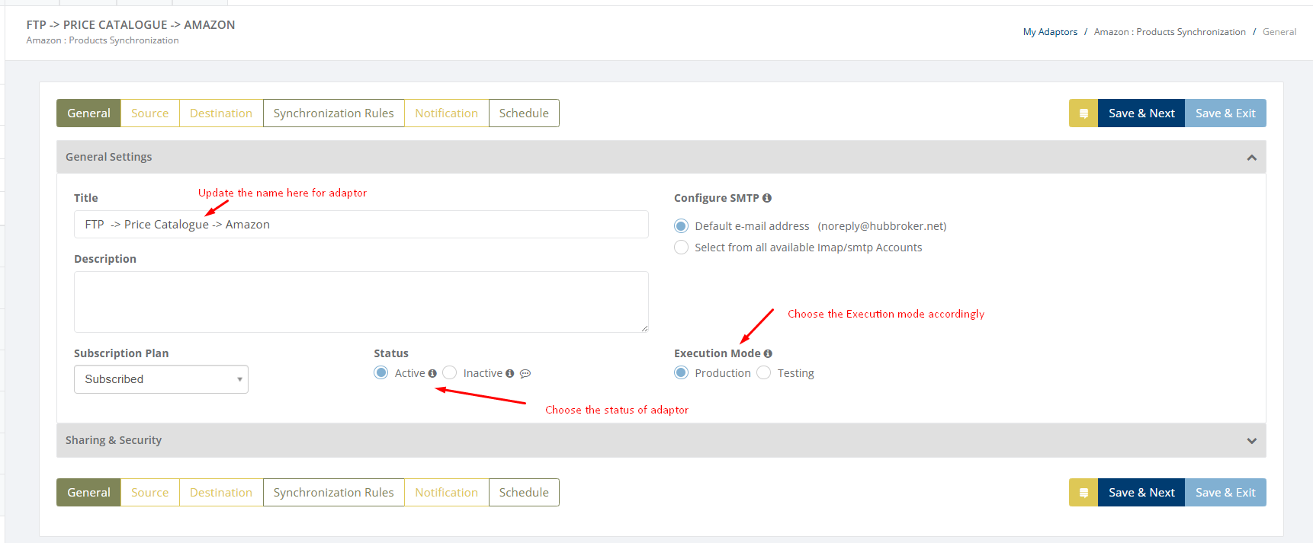
Task: Choose the Testing execution mode
Action: [x=764, y=372]
